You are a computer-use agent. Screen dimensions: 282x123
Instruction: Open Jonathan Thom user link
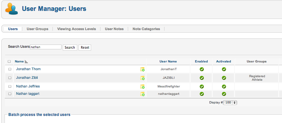[x=28, y=69]
